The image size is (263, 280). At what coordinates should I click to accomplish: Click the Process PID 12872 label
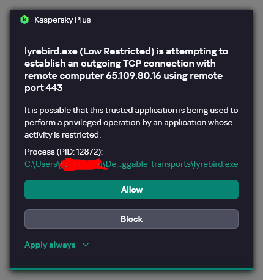point(64,152)
